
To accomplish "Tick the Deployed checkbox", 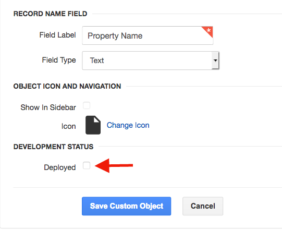I will pyautogui.click(x=87, y=165).
